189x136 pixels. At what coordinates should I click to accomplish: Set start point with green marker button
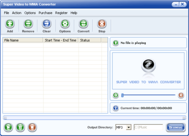click(116, 95)
